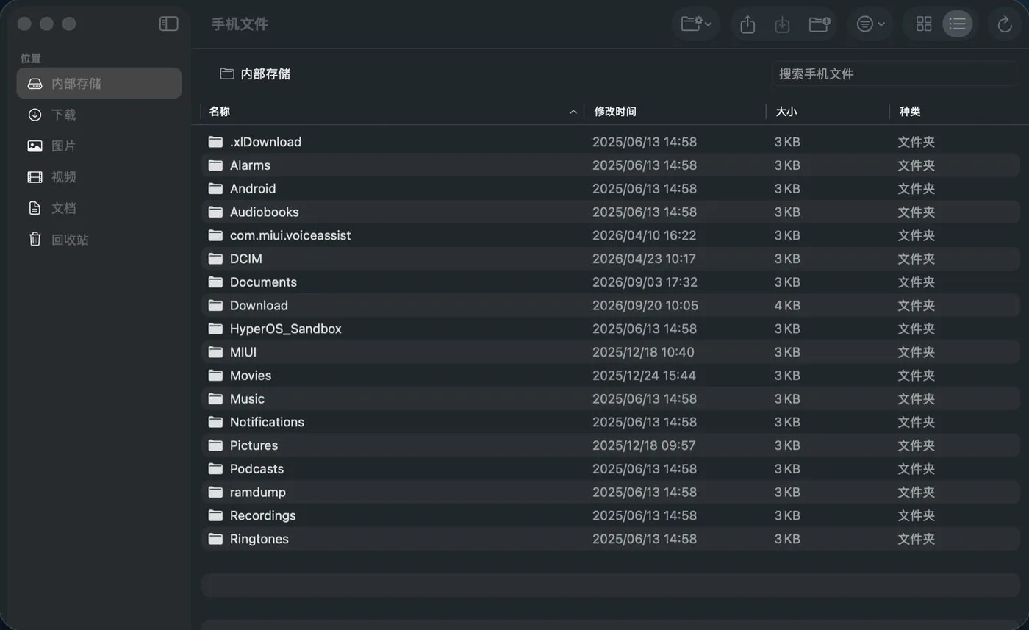Select the MIUI folder
The image size is (1029, 630).
point(610,352)
